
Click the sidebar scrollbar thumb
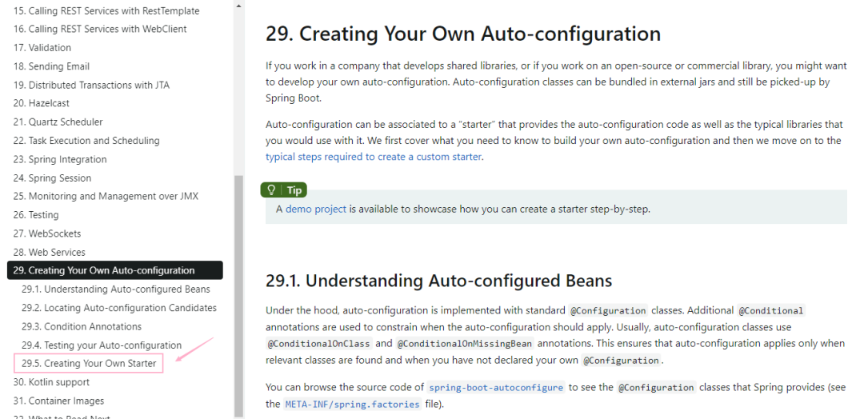click(238, 296)
